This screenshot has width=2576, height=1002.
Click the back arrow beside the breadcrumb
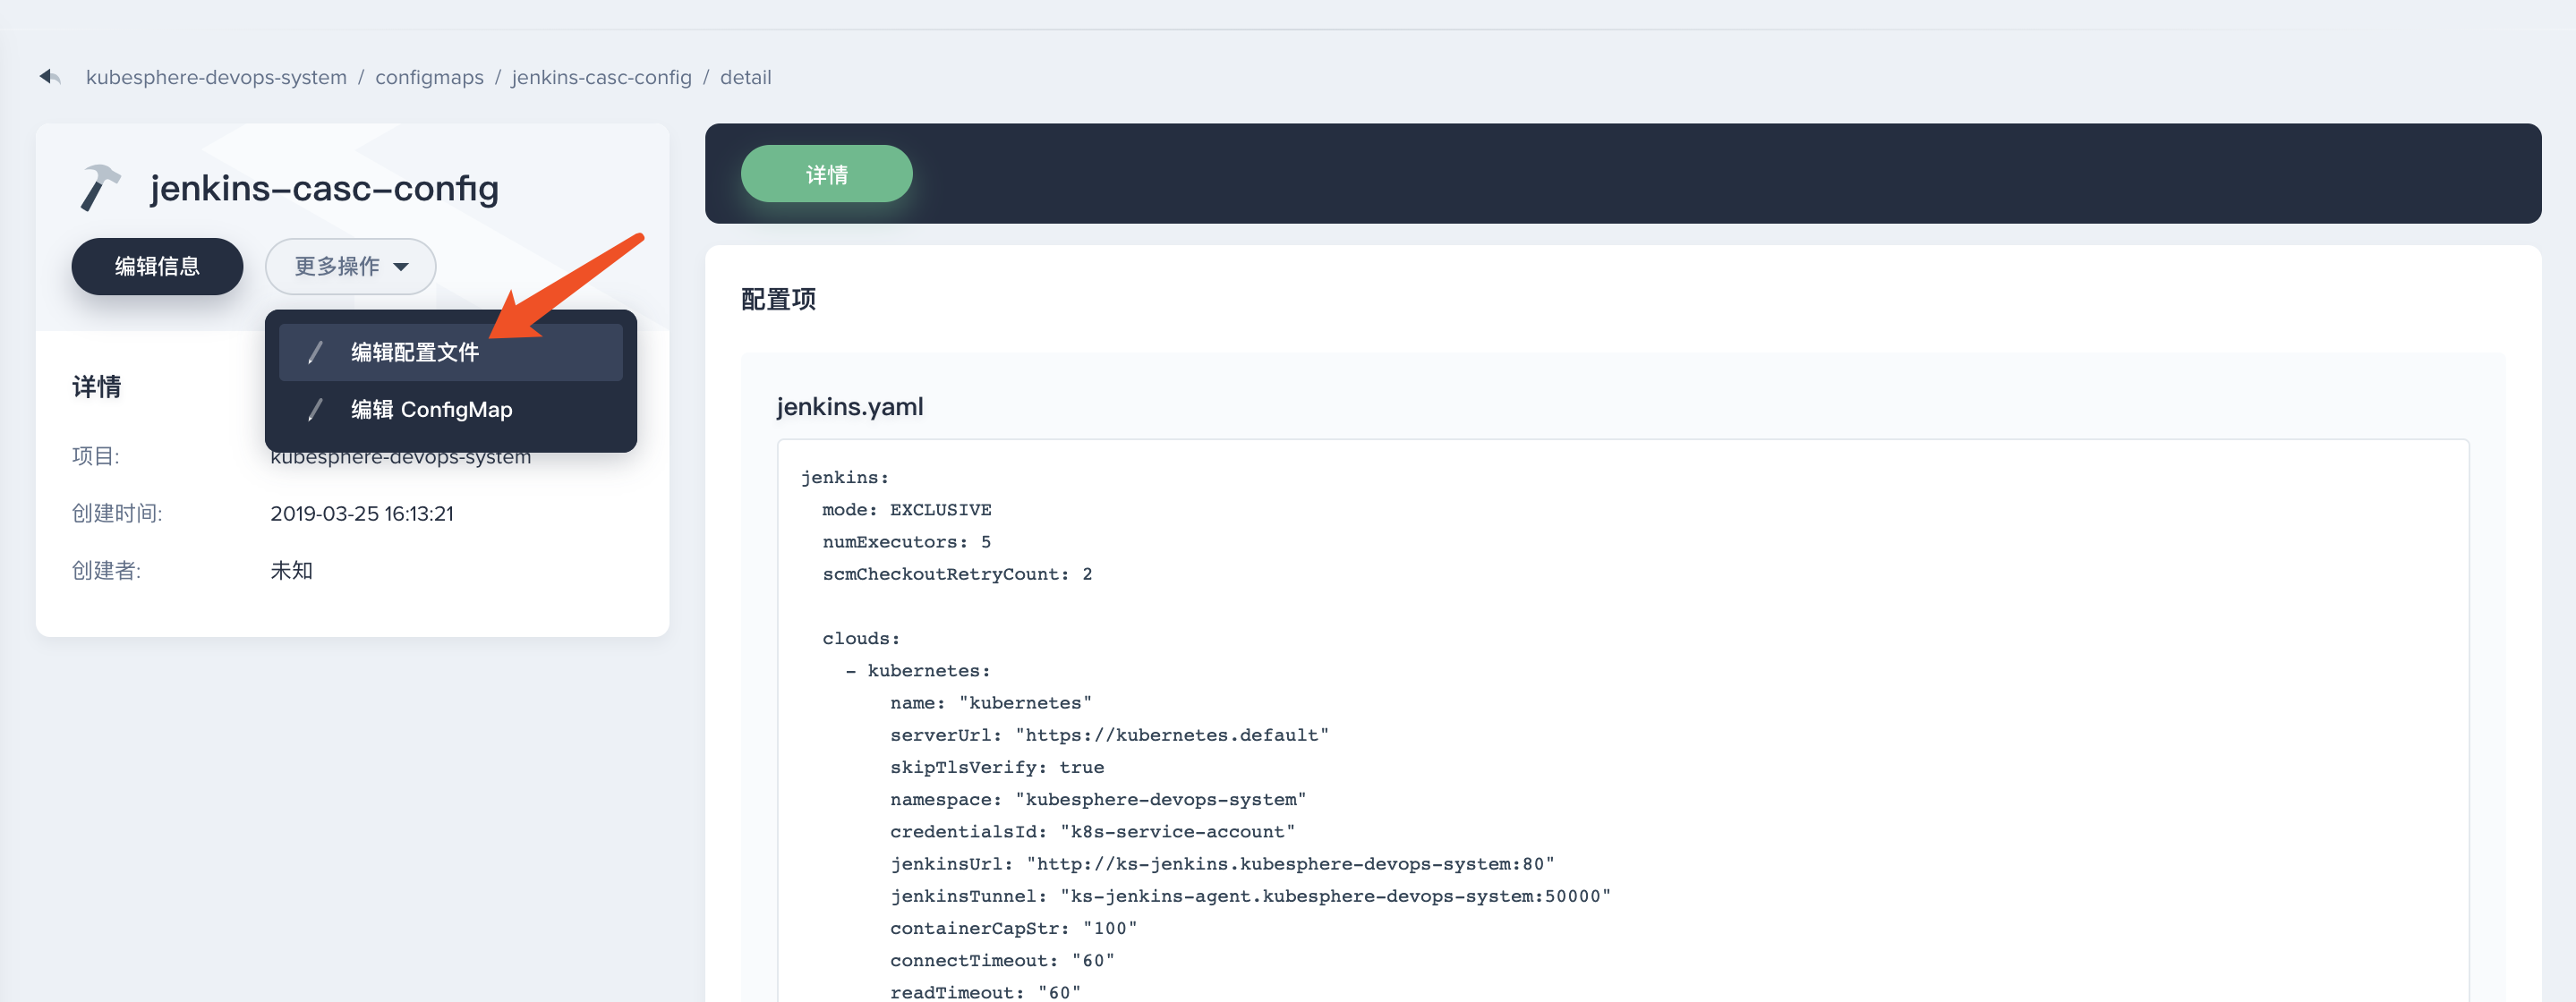pyautogui.click(x=49, y=76)
